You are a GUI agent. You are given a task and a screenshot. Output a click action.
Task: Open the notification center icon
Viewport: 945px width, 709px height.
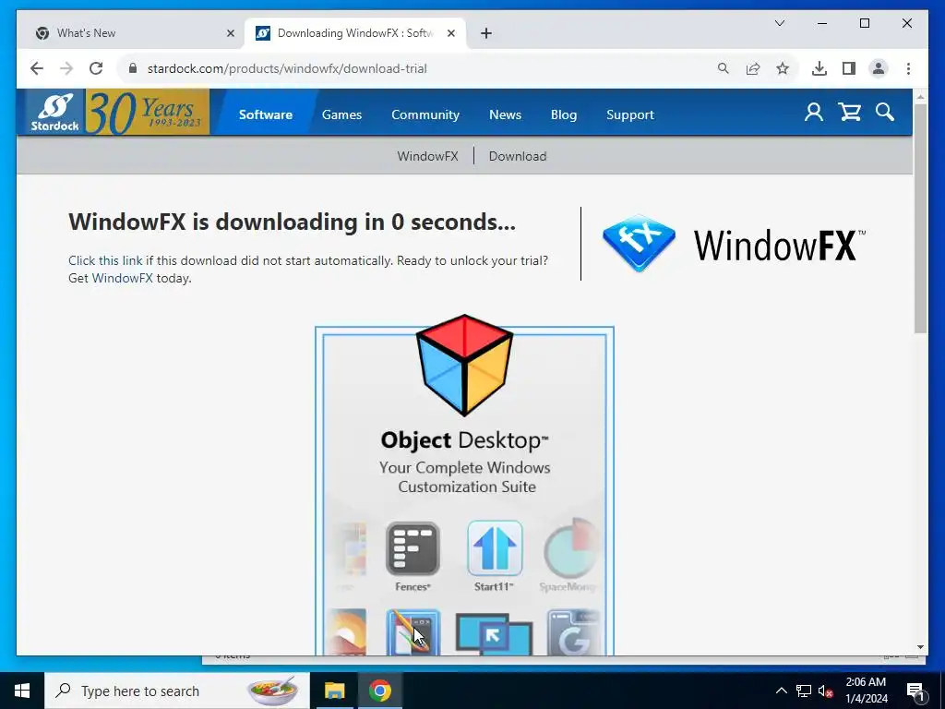pyautogui.click(x=916, y=691)
